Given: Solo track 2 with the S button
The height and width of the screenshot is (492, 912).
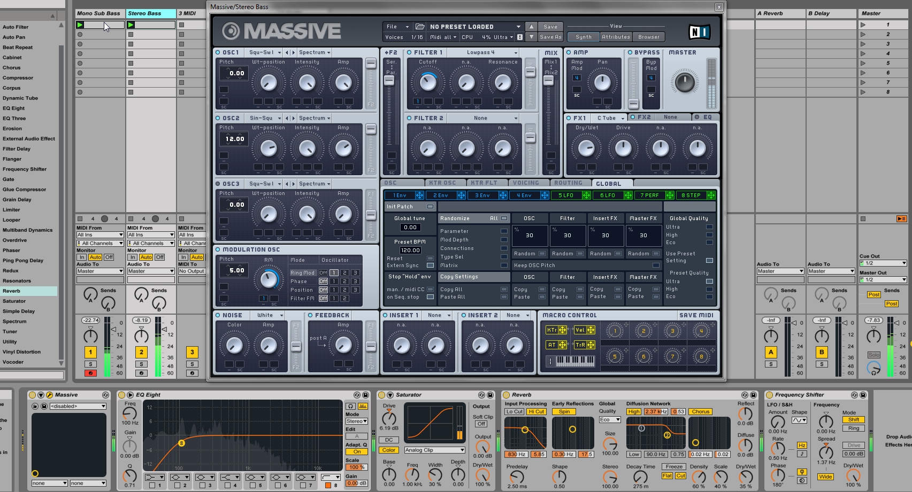Looking at the screenshot, I should [141, 364].
